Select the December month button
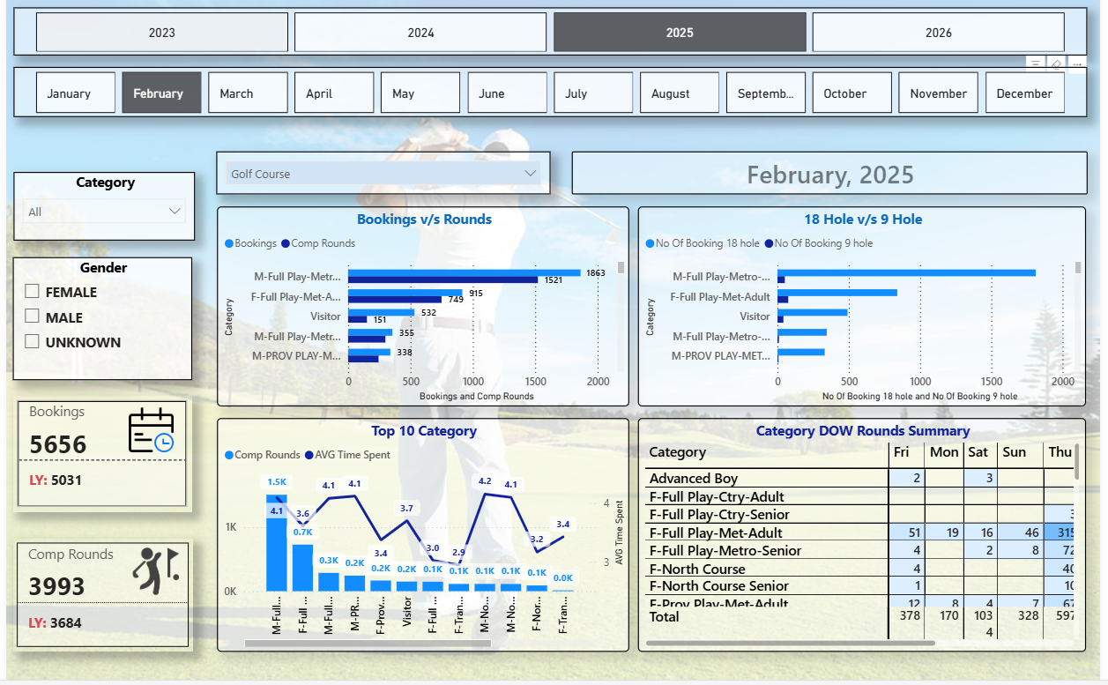The width and height of the screenshot is (1108, 685). pos(1024,93)
